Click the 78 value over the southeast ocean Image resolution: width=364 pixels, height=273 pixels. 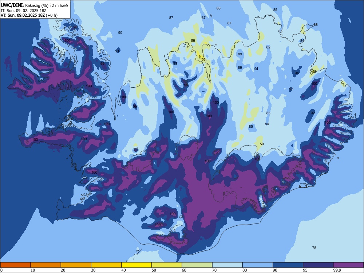click(x=314, y=248)
